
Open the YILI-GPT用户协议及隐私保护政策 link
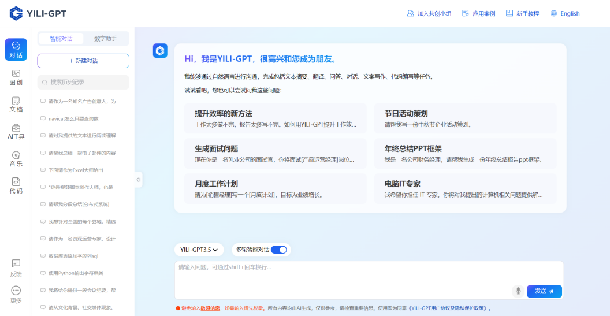click(449, 308)
